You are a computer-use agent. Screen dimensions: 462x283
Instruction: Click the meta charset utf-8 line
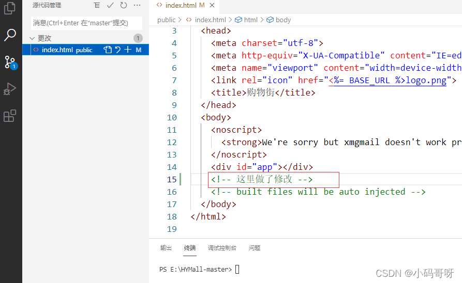point(267,43)
